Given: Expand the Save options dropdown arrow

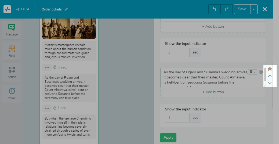Looking at the screenshot, I should pyautogui.click(x=254, y=9).
